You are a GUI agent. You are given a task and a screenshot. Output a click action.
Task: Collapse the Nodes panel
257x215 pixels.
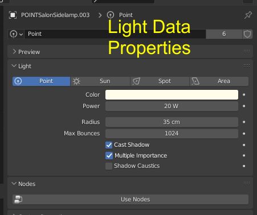(x=14, y=184)
